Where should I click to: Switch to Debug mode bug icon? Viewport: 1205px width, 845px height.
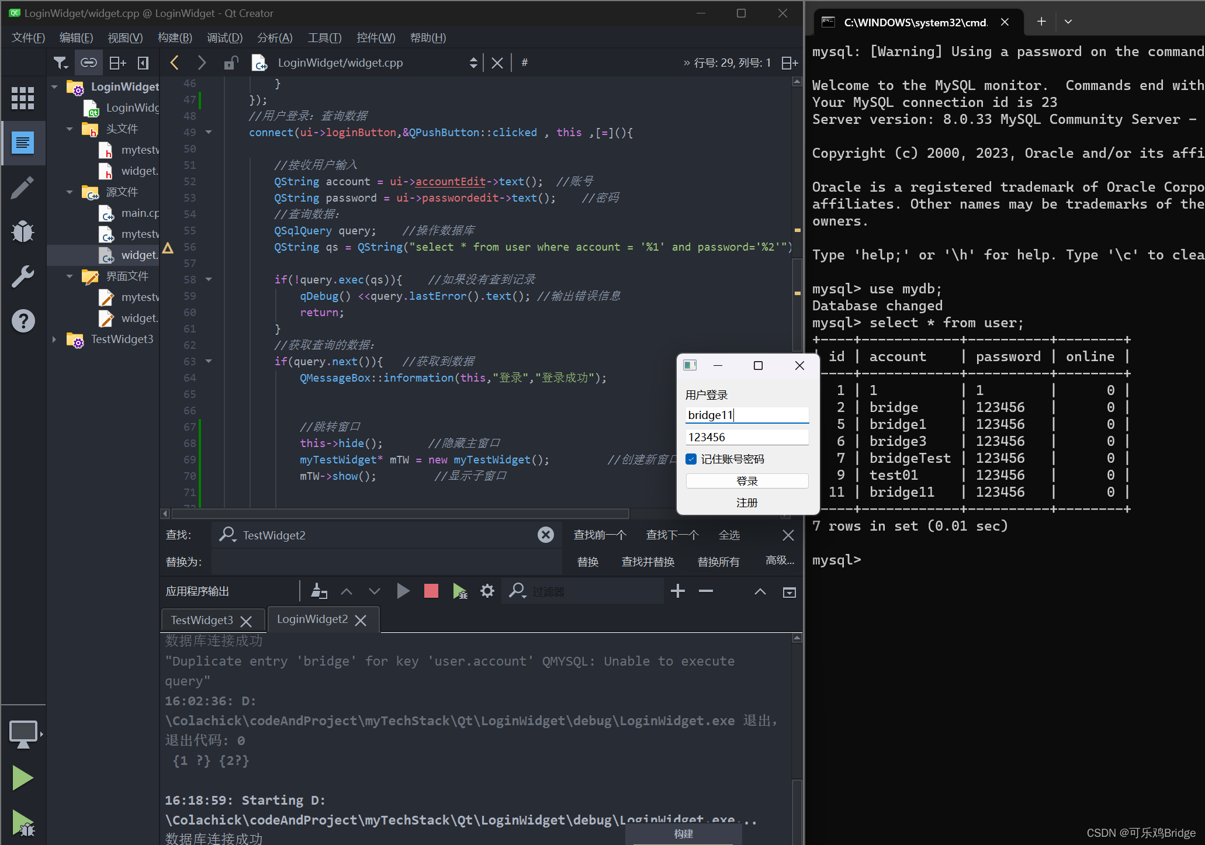tap(23, 232)
